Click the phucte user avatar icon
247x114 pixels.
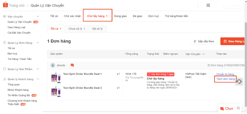[53, 65]
